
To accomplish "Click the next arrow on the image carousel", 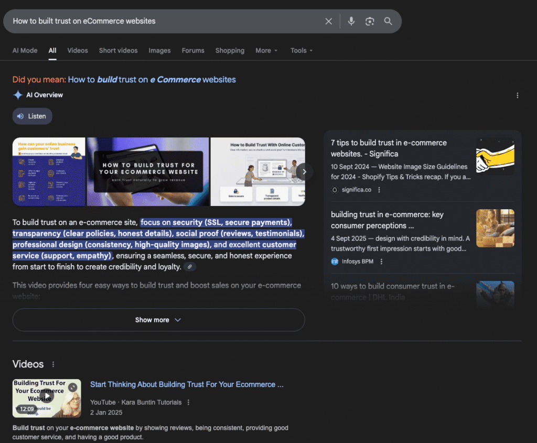I will pos(304,171).
